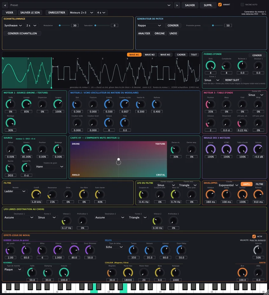Select the CADRER view tab
269x295 pixels.
click(181, 55)
